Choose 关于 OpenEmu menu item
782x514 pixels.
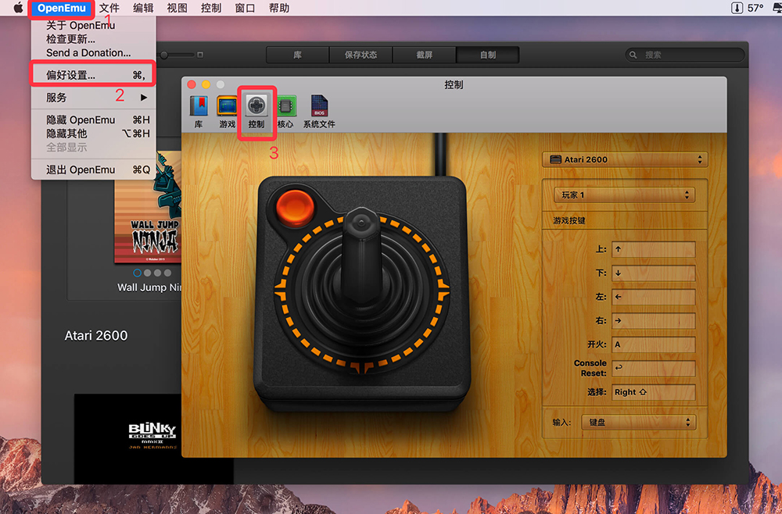[x=94, y=26]
